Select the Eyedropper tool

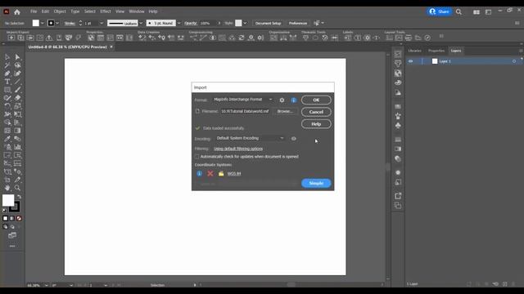7,139
